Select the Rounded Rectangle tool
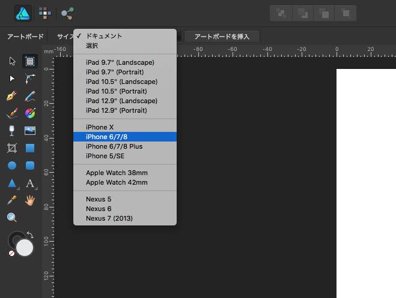The width and height of the screenshot is (396, 298). [30, 165]
